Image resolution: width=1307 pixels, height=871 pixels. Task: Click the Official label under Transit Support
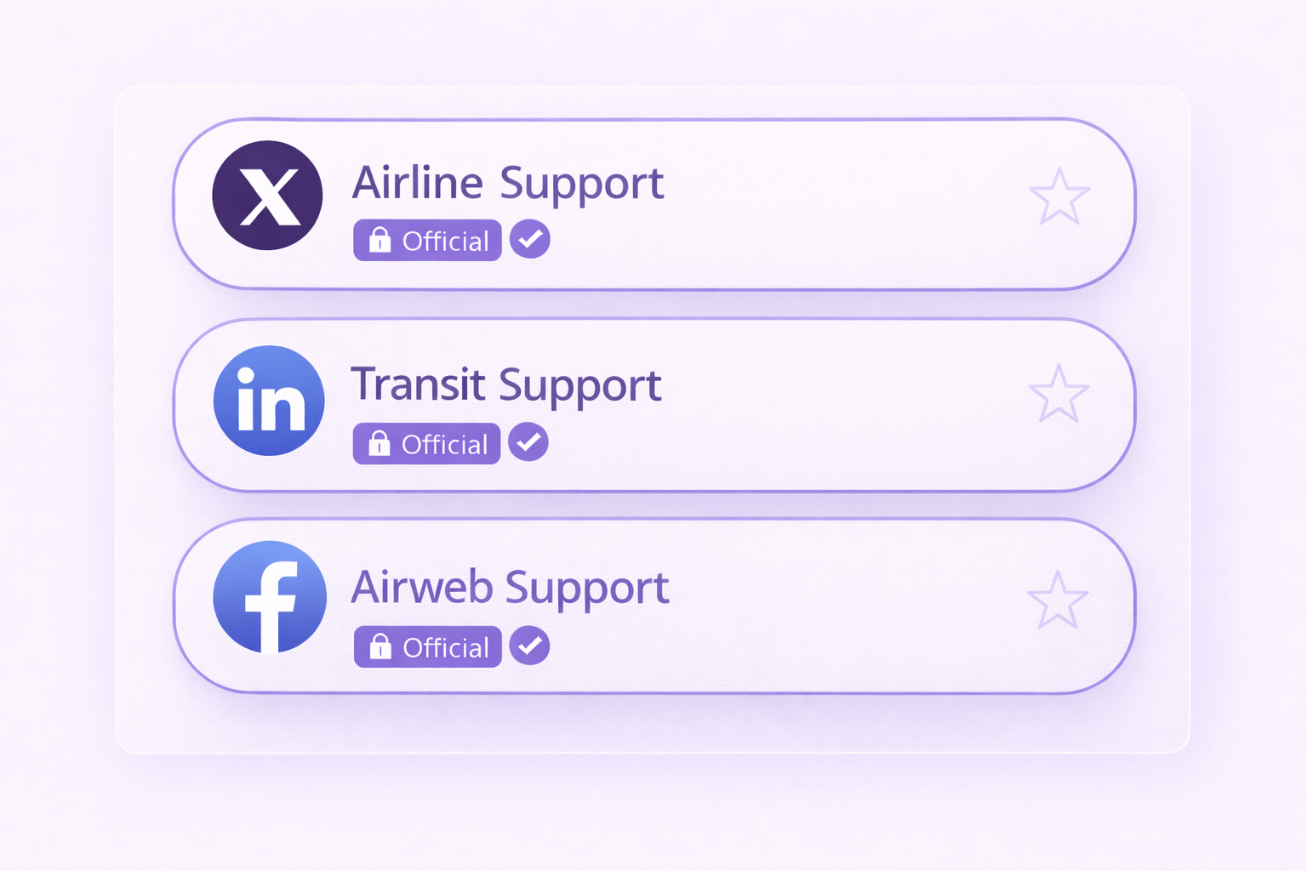coord(444,444)
